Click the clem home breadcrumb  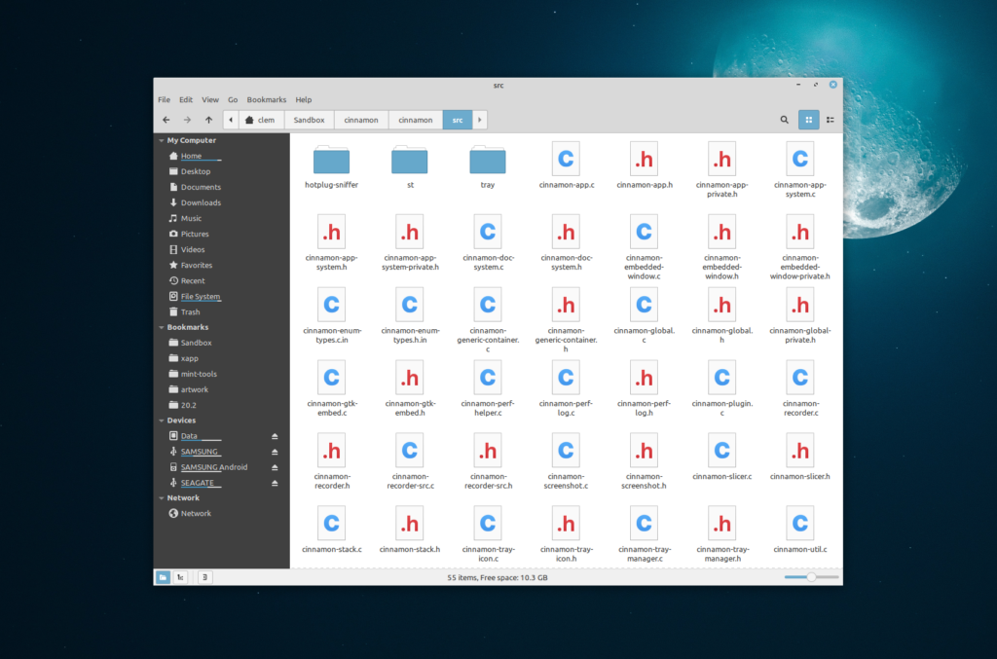coord(260,120)
